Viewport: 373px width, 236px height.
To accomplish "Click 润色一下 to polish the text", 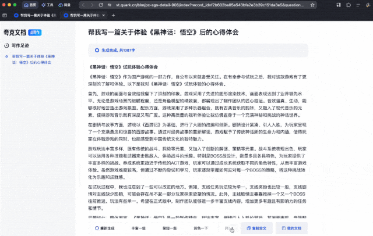I will click(200, 228).
